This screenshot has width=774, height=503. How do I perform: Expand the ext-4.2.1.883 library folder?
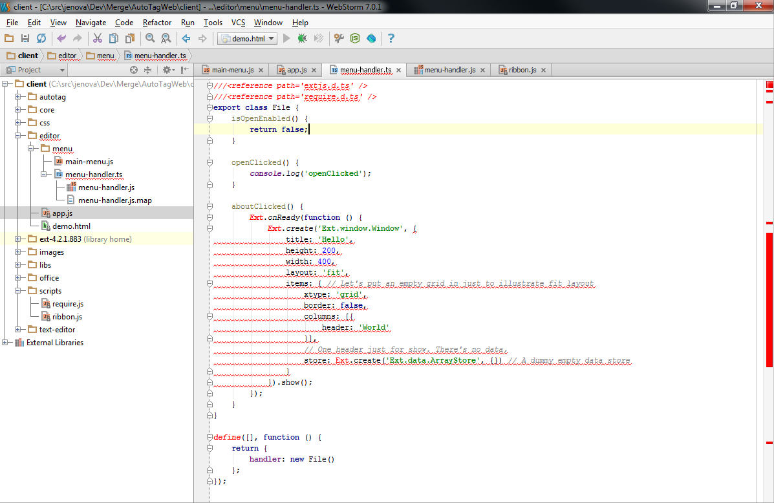[x=17, y=239]
